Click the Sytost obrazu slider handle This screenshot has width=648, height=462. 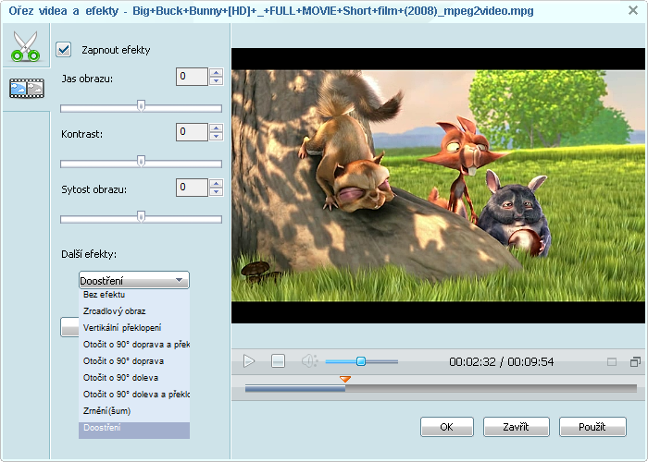click(x=141, y=216)
